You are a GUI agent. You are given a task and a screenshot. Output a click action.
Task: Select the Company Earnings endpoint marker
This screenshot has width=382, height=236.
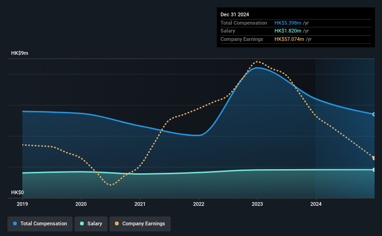pos(374,158)
